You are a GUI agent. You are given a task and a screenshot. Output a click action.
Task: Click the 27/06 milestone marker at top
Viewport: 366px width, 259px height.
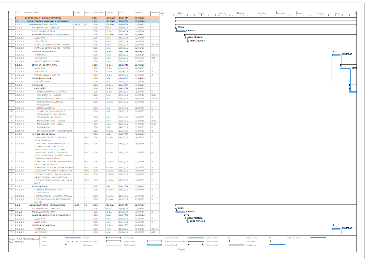(176, 28)
